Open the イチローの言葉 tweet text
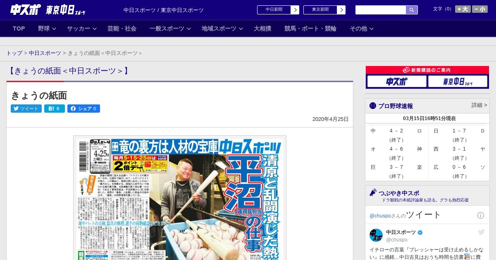Viewport: 496px width, 260px height. [x=426, y=253]
